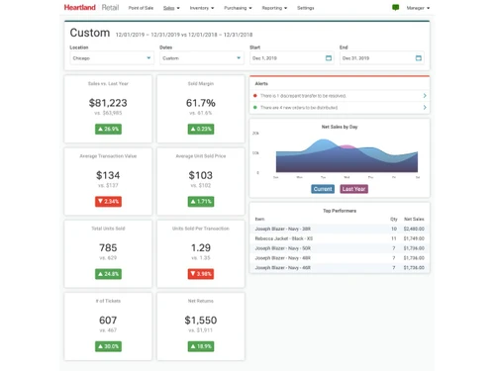Click the 61.7% sold margin value
Viewport: 495px width, 371px height.
point(201,103)
